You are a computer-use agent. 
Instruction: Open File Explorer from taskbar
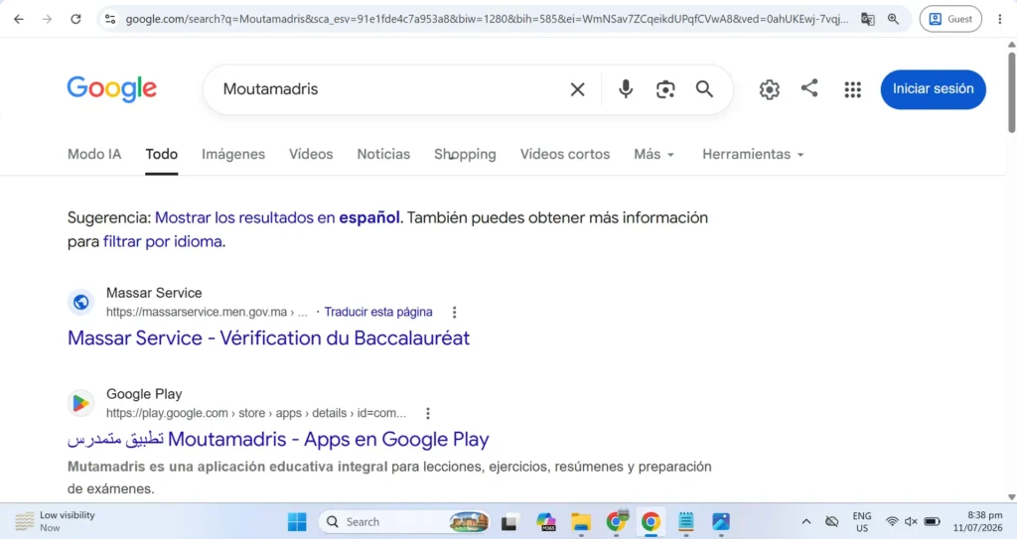[x=580, y=521]
